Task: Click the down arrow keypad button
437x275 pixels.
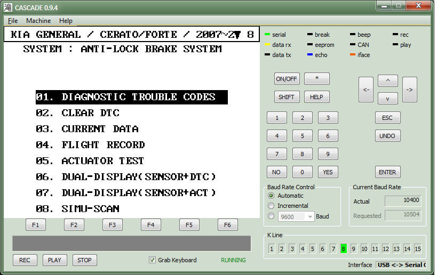Action: 388,99
